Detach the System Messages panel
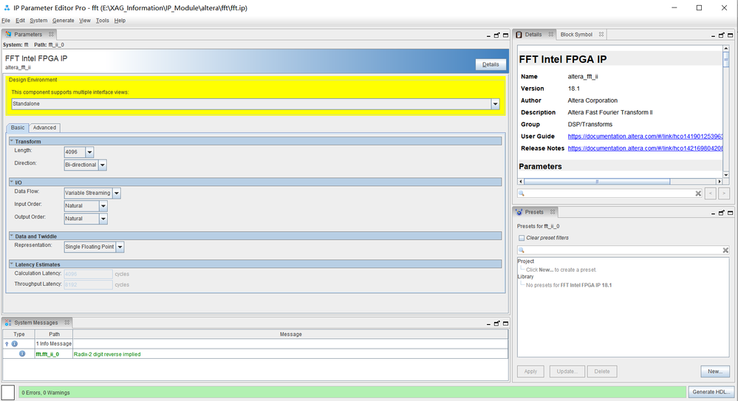The image size is (738, 401). tap(496, 323)
